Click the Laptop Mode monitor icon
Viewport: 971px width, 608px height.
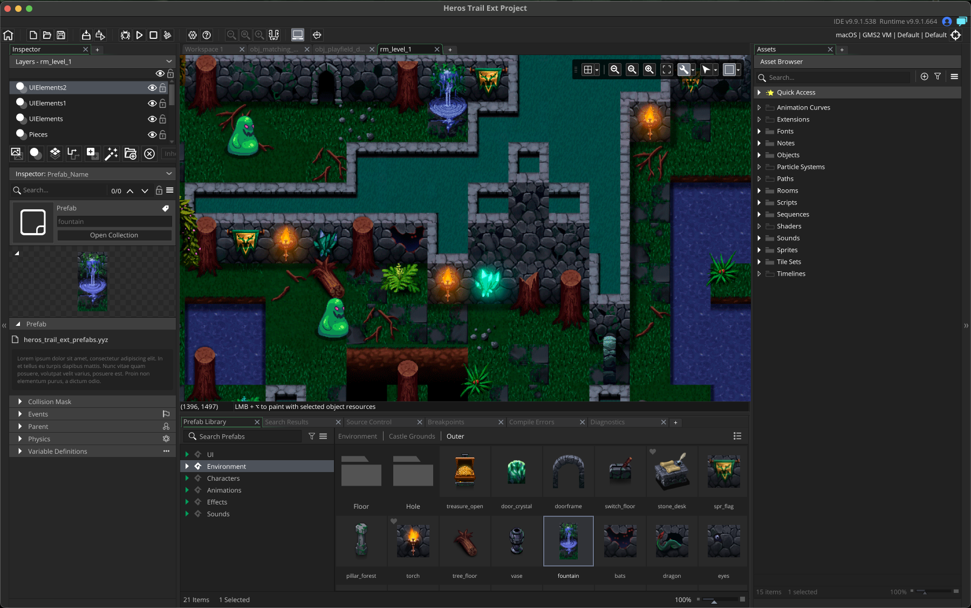[298, 35]
